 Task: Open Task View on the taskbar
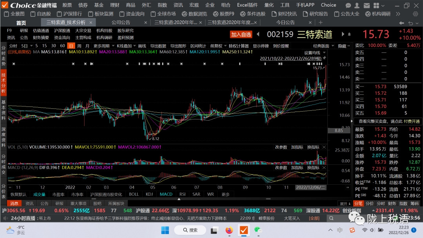(x=215, y=230)
